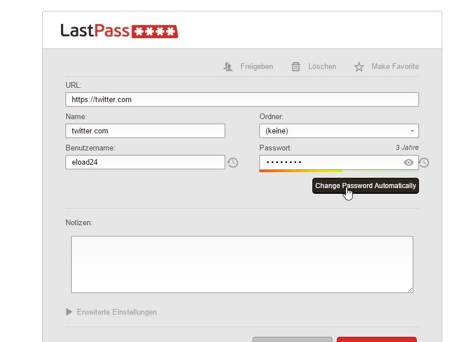Focus the Benutzername field eload24
The height and width of the screenshot is (342, 456).
pyautogui.click(x=145, y=162)
